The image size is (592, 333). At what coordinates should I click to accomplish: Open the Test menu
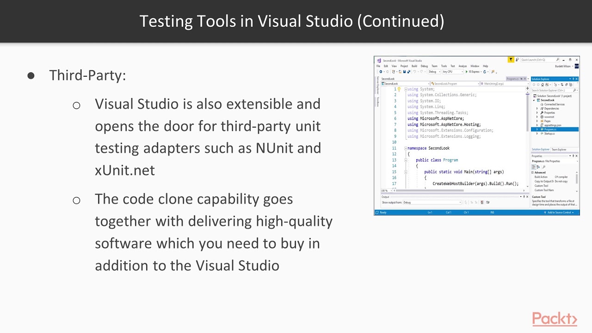point(453,66)
